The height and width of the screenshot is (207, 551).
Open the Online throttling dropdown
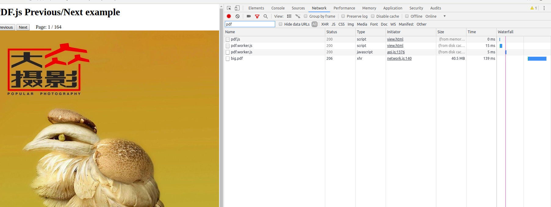tap(436, 16)
